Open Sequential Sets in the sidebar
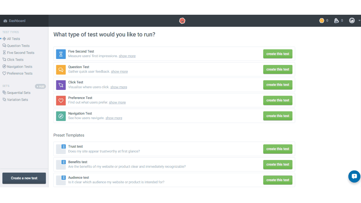 19,93
